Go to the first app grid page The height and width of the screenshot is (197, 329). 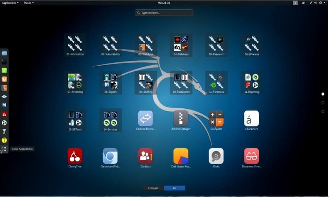point(323,94)
